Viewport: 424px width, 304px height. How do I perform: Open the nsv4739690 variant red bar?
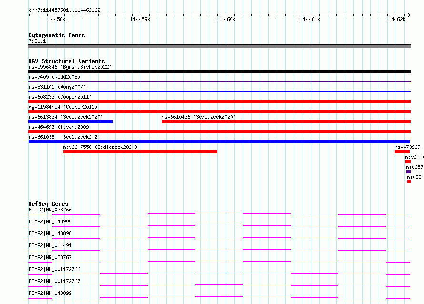[x=402, y=152]
